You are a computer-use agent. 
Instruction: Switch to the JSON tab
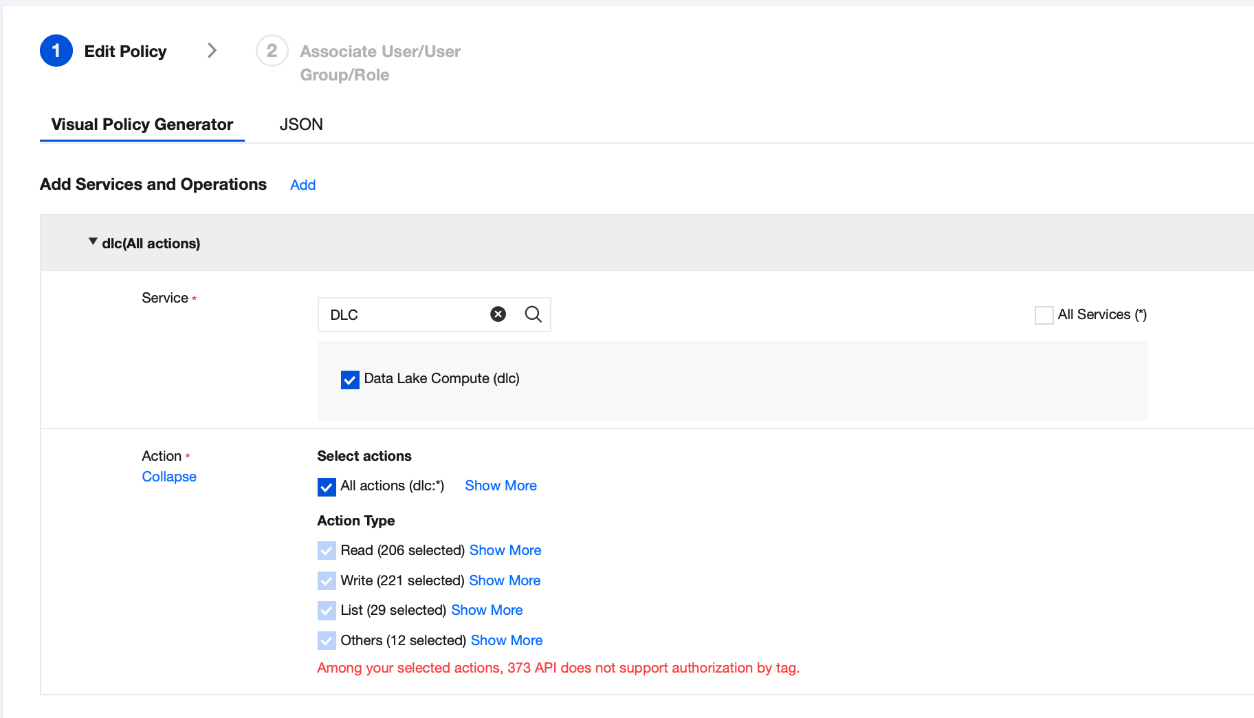(301, 124)
